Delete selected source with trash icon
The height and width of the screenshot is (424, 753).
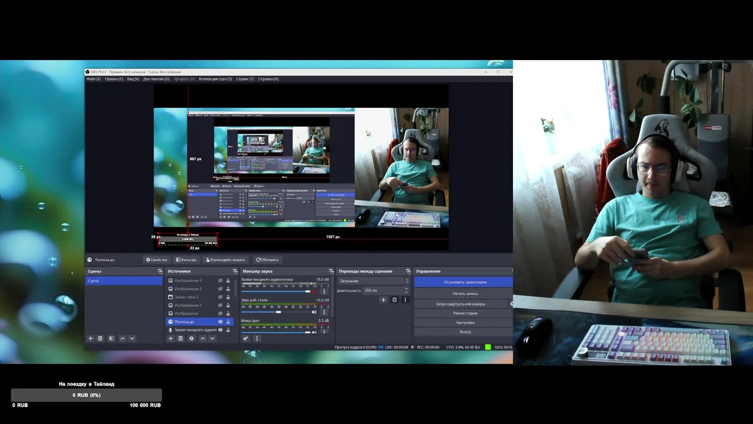click(181, 339)
